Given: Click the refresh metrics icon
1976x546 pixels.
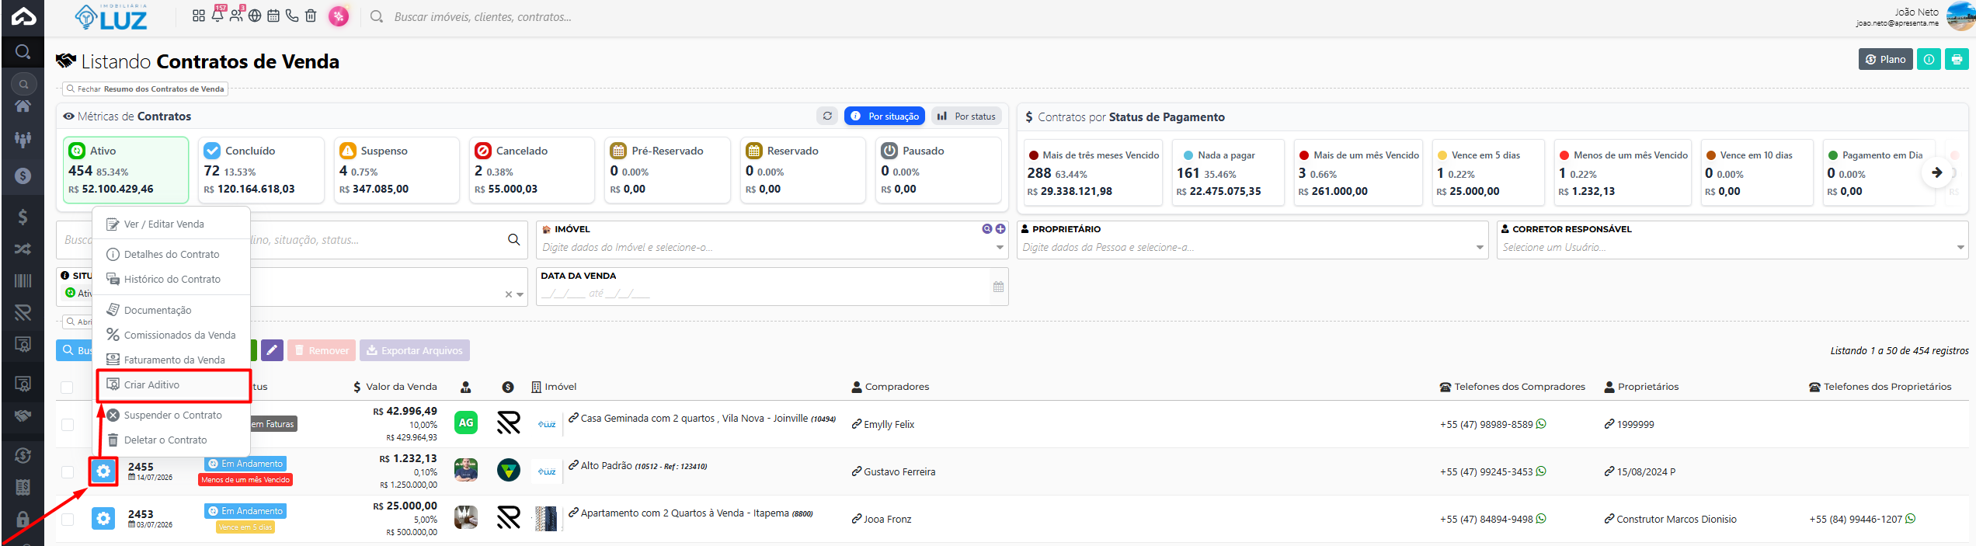Looking at the screenshot, I should pyautogui.click(x=827, y=116).
